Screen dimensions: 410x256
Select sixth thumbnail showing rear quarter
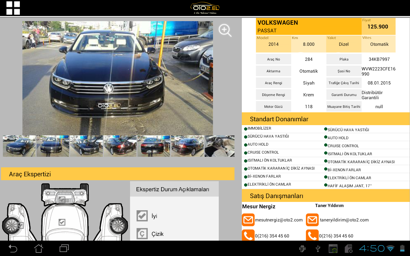click(x=187, y=146)
